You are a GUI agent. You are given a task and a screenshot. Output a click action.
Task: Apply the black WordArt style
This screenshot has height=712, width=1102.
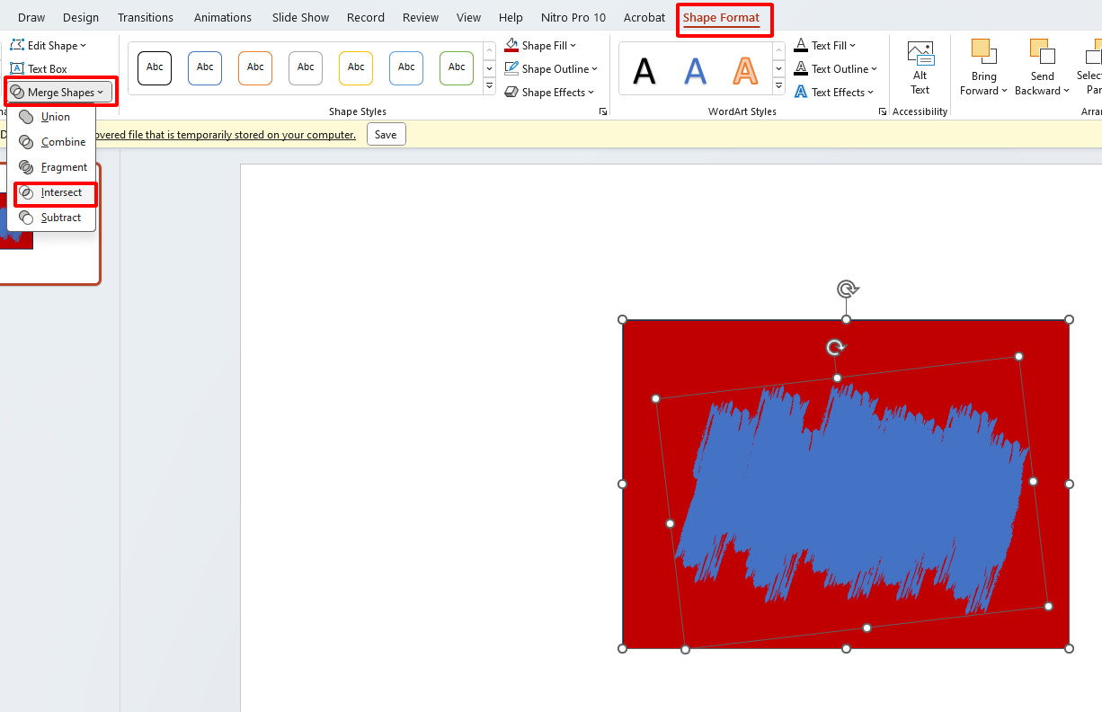point(644,70)
